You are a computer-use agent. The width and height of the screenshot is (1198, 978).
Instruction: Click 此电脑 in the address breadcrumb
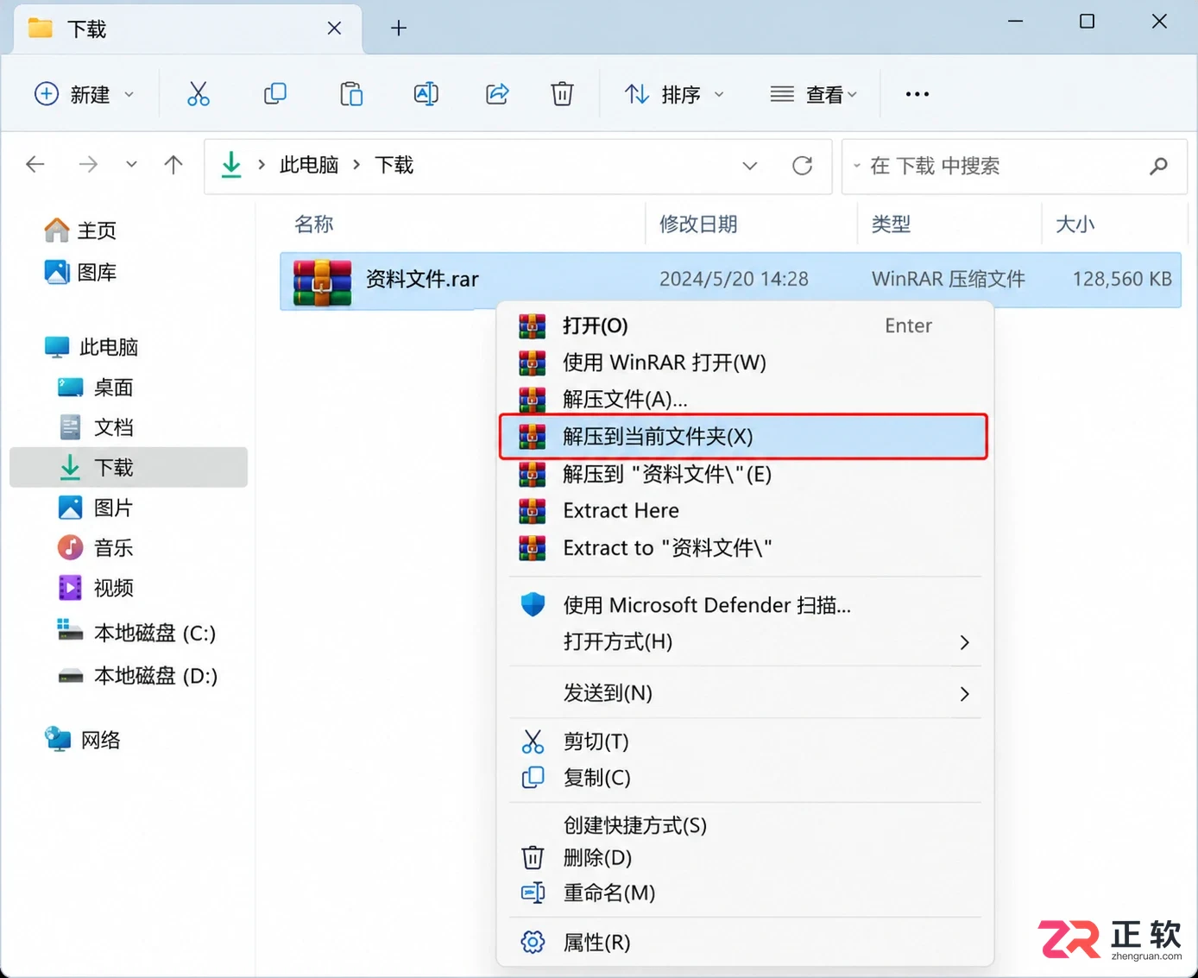pos(309,165)
